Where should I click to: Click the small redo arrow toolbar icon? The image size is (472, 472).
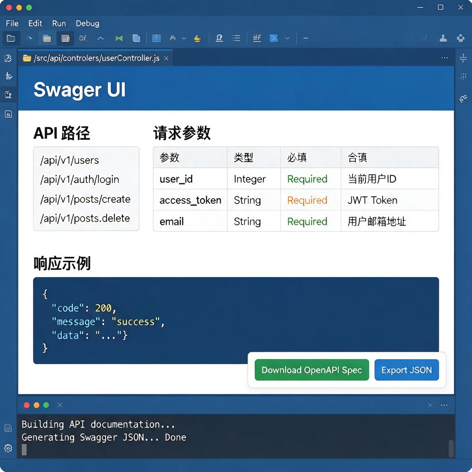[x=29, y=38]
